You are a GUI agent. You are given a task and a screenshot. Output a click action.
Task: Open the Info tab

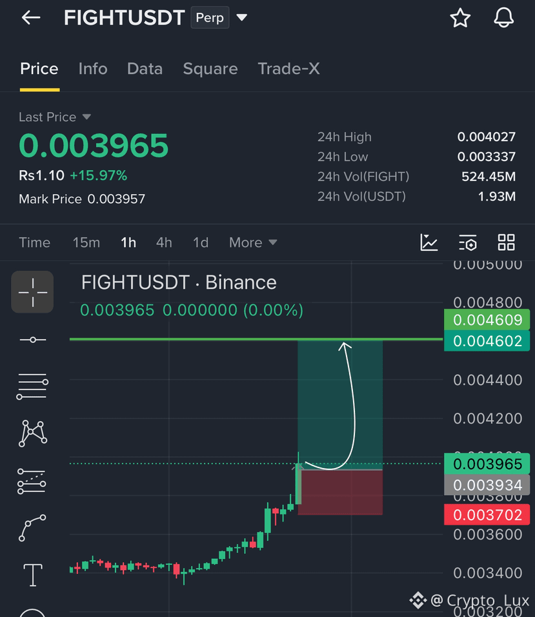pos(93,69)
